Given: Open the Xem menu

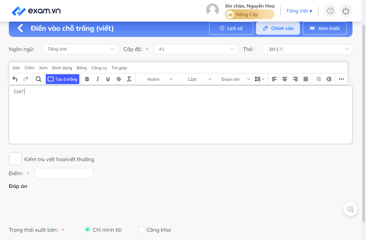Looking at the screenshot, I should click(43, 68).
